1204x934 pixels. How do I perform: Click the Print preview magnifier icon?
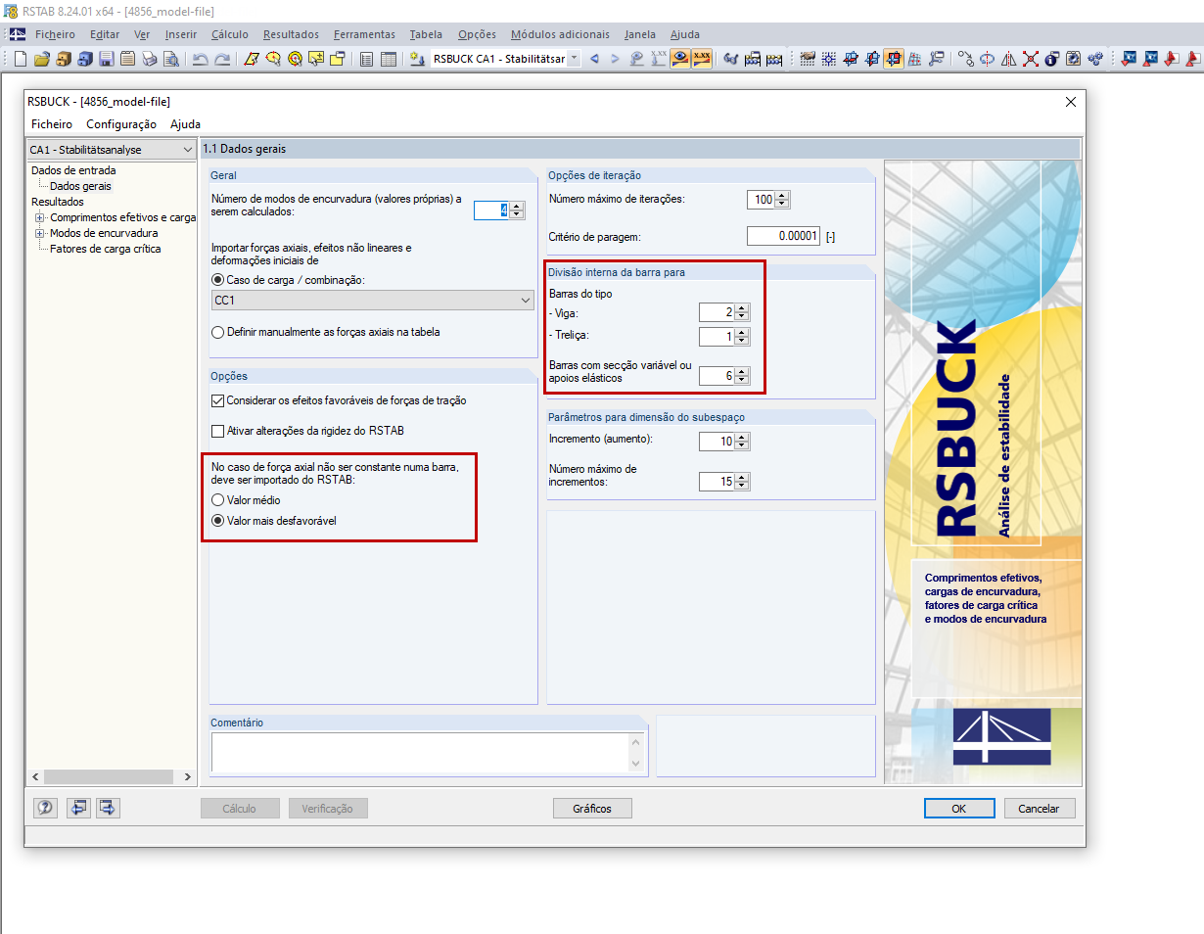171,59
